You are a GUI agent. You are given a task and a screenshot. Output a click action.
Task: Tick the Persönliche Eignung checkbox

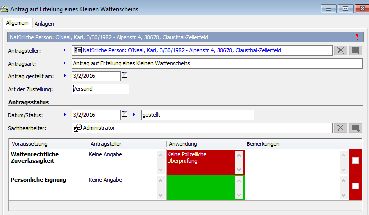[355, 186]
